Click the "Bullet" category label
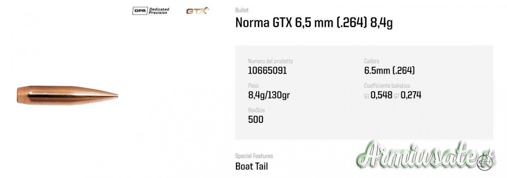 pyautogui.click(x=242, y=10)
